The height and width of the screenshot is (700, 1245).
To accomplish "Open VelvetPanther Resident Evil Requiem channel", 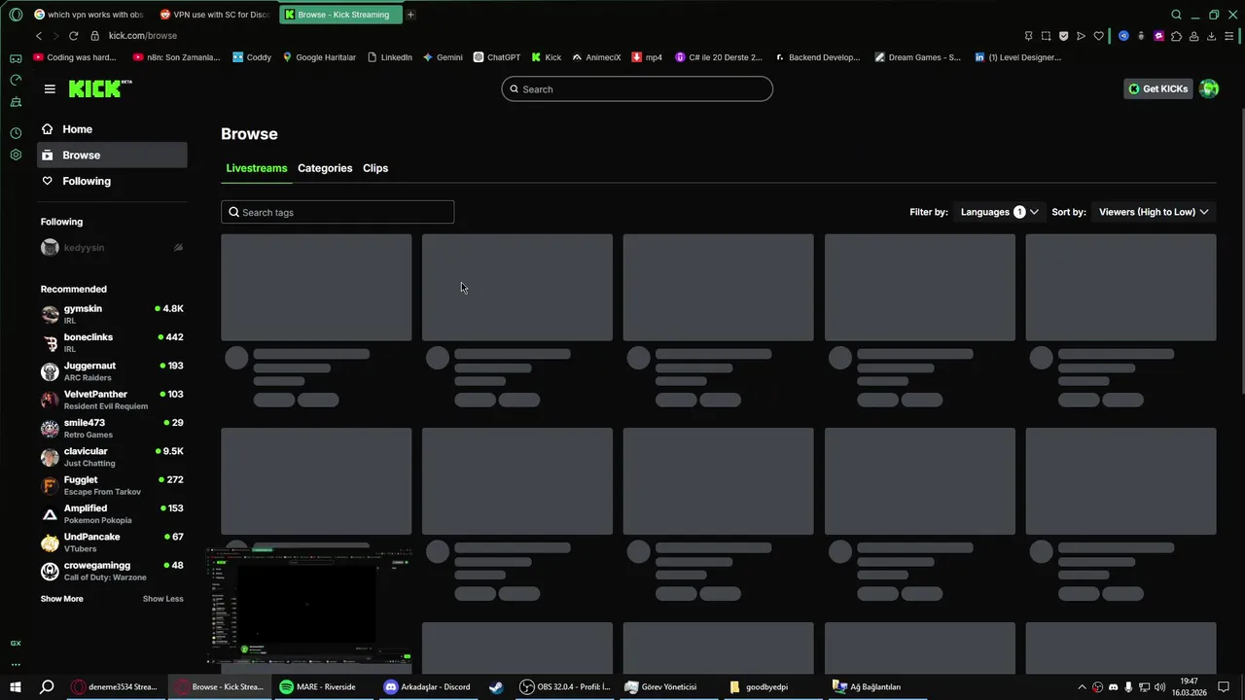I will point(112,400).
